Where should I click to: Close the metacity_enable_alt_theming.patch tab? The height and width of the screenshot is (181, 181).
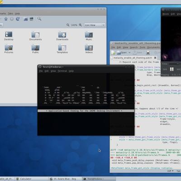[155, 58]
